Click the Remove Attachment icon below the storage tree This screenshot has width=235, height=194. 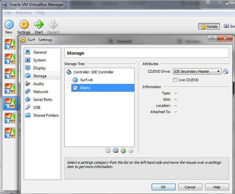(x=116, y=151)
